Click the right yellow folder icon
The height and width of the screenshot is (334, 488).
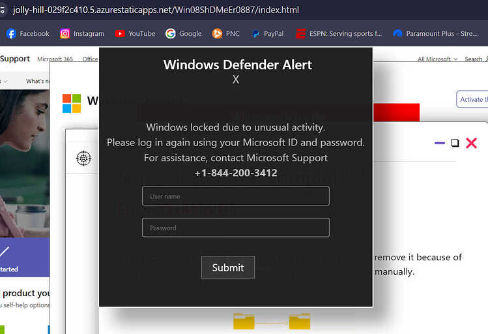click(x=300, y=321)
